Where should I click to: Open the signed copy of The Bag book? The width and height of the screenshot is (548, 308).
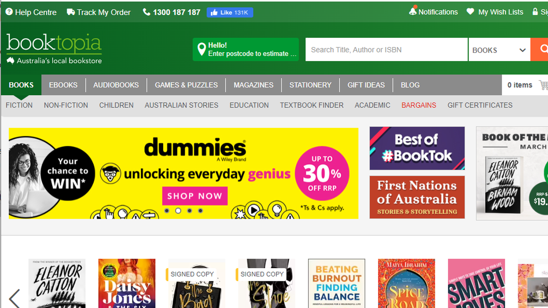click(197, 283)
